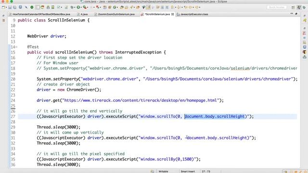308x173 pixels.
Task: Expand the External Tools dropdown arrow
Action: click(88, 7)
